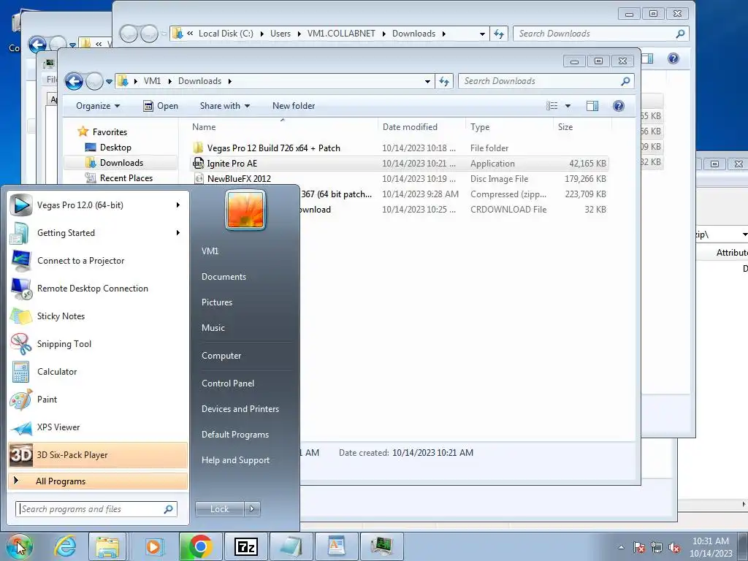
Task: Open the Share with dropdown
Action: pos(225,106)
